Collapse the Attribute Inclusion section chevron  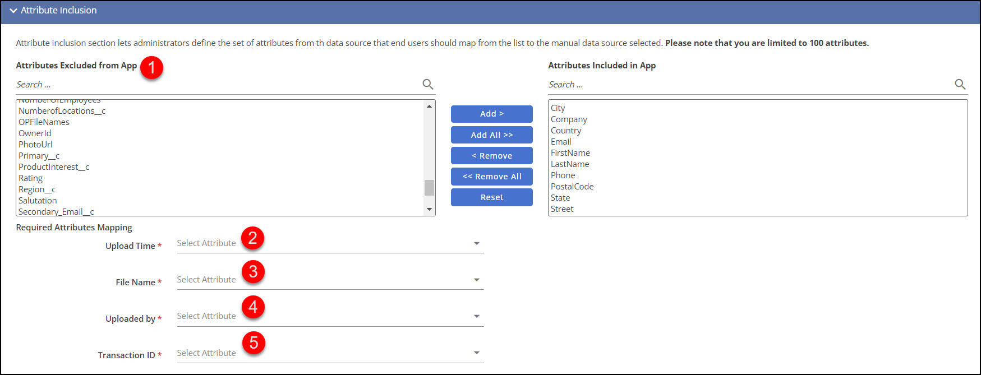point(13,11)
